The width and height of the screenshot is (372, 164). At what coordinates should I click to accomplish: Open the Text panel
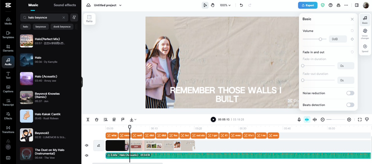tap(8, 75)
